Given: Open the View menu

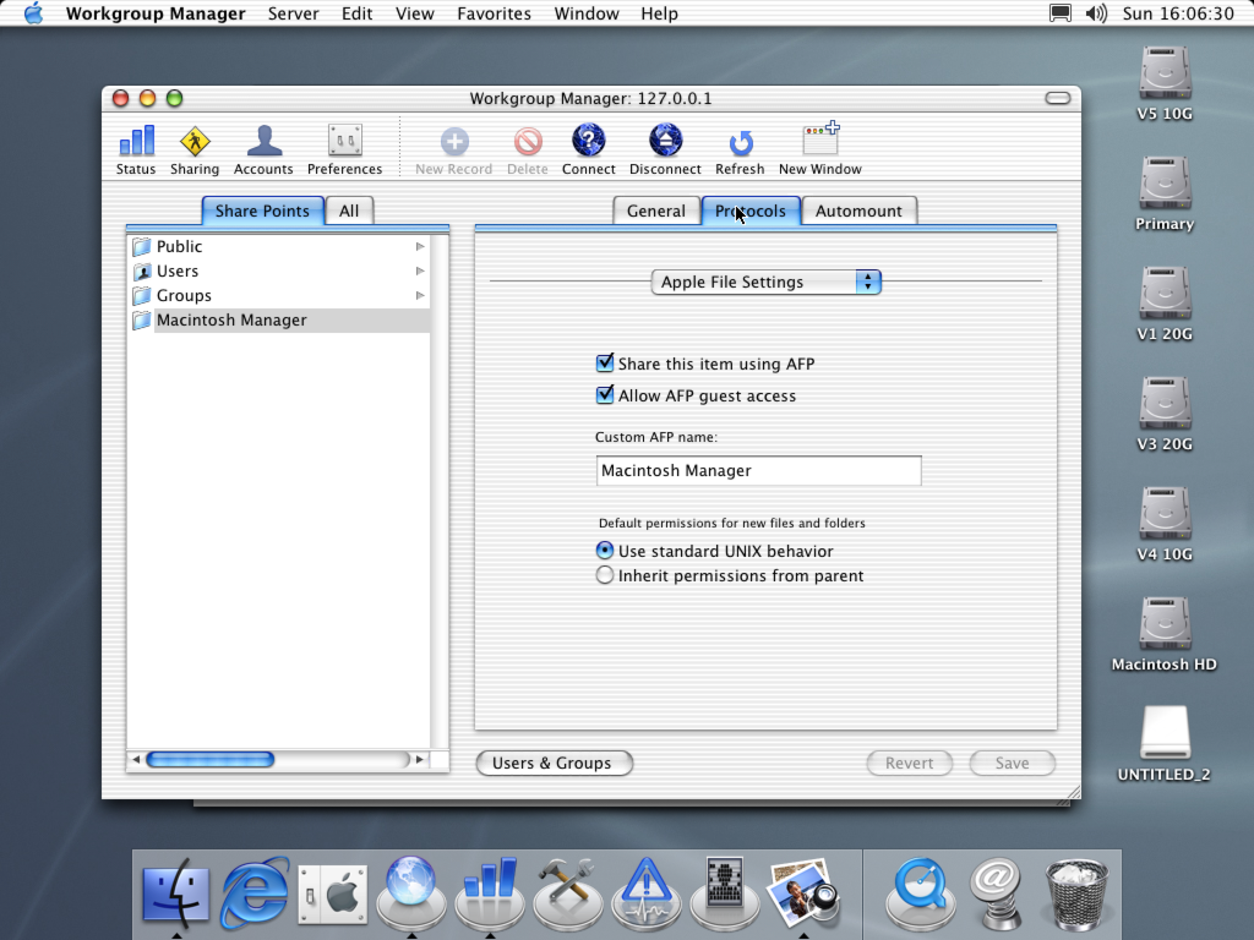Looking at the screenshot, I should 415,13.
